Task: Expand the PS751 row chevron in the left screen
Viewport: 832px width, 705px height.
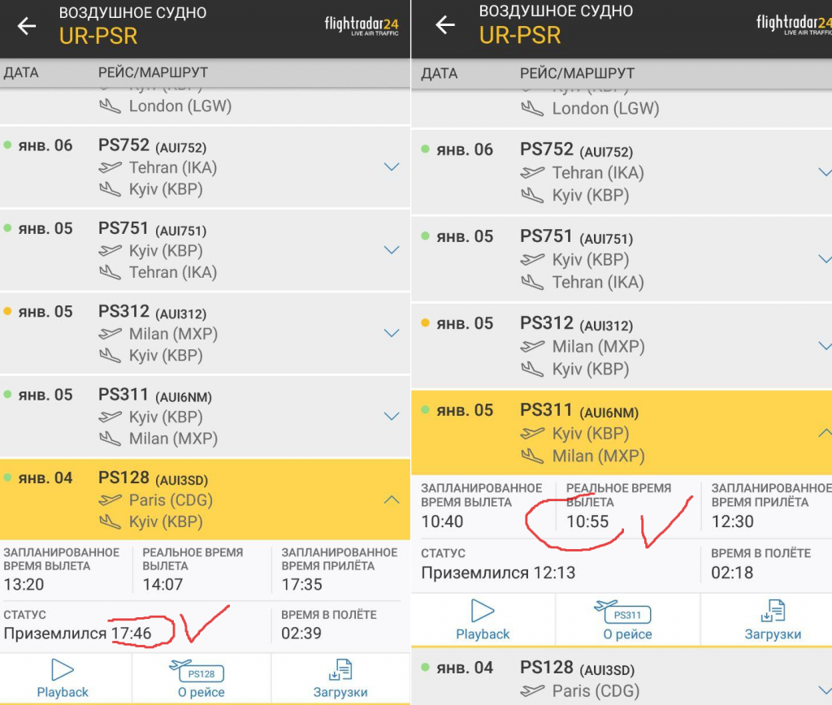Action: point(392,250)
